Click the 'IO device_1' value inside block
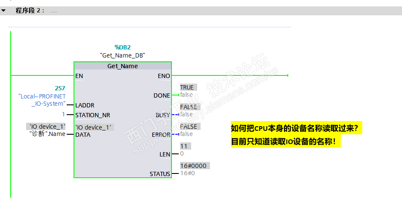 pos(95,127)
